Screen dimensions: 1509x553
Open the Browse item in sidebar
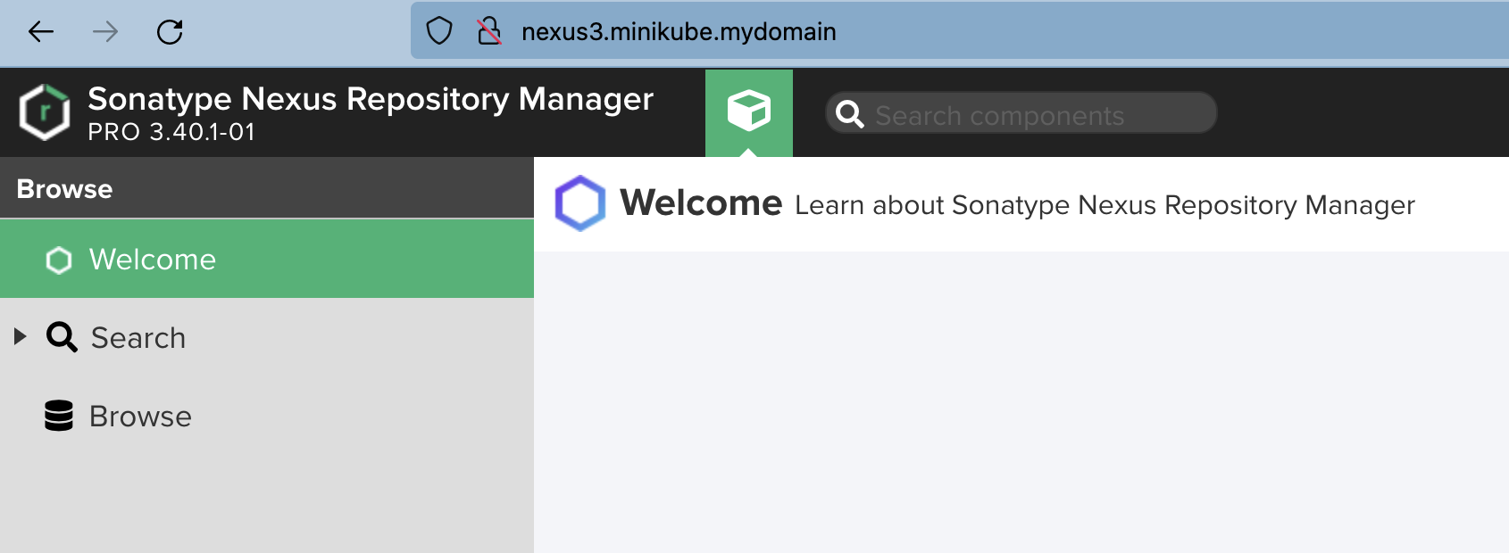[x=140, y=417]
